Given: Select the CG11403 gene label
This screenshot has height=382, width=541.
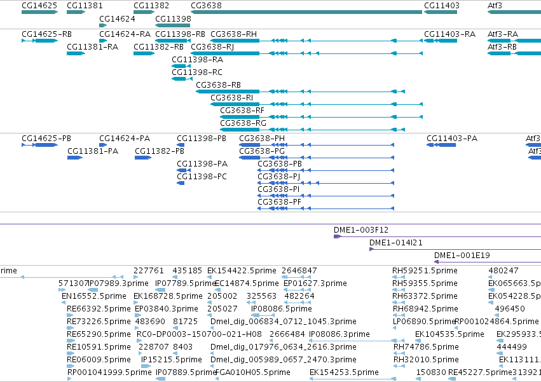Looking at the screenshot, I should coord(442,6).
